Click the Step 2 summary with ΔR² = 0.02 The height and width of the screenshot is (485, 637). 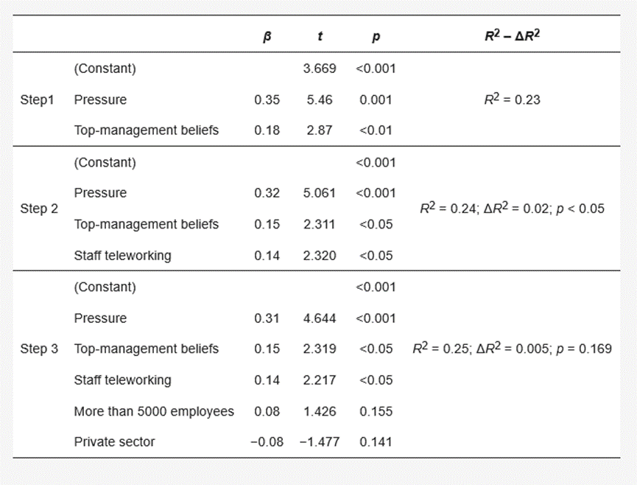pos(512,209)
